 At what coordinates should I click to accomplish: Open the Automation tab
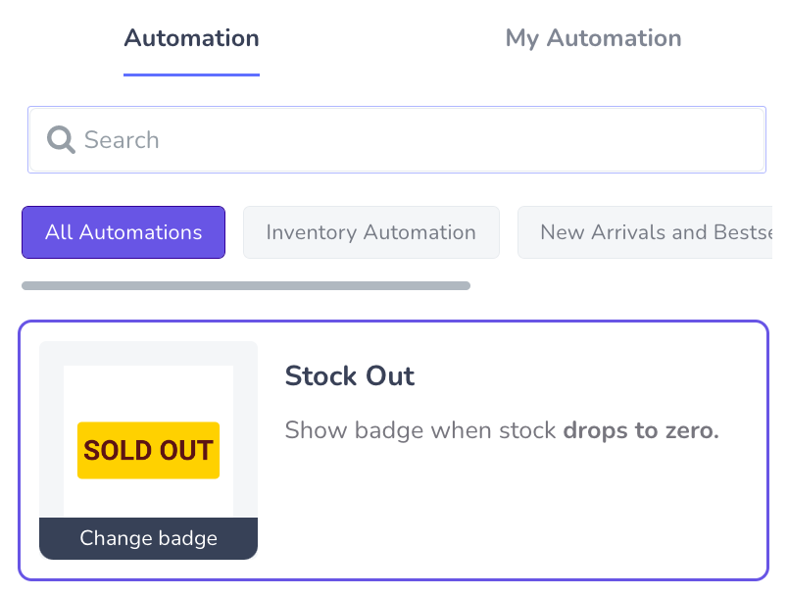click(191, 38)
